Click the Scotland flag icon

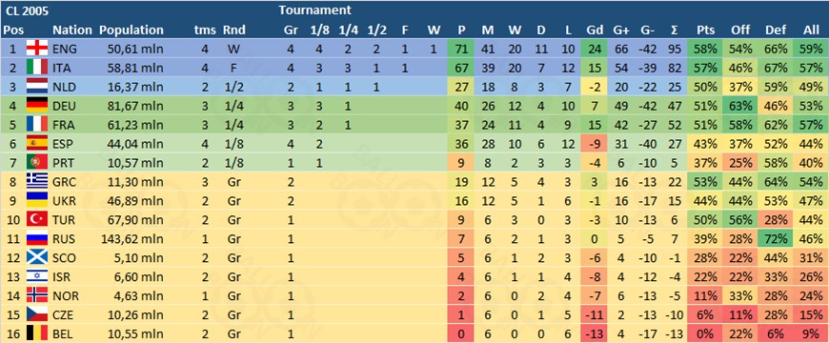click(x=37, y=257)
